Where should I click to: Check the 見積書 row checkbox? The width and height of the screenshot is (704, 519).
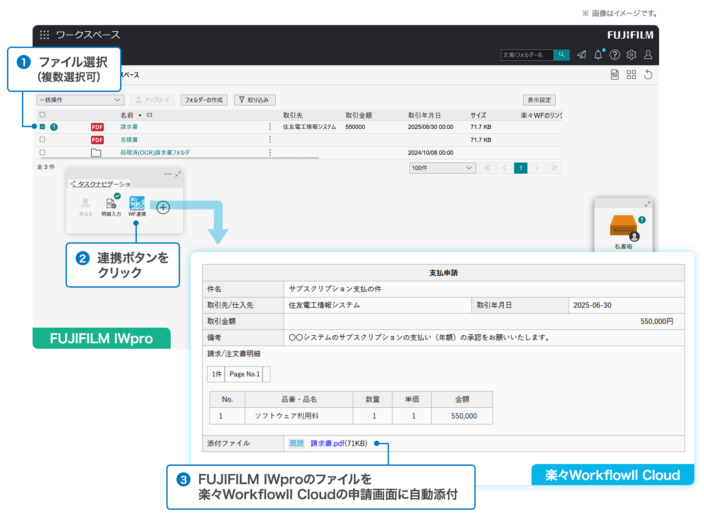coord(42,139)
